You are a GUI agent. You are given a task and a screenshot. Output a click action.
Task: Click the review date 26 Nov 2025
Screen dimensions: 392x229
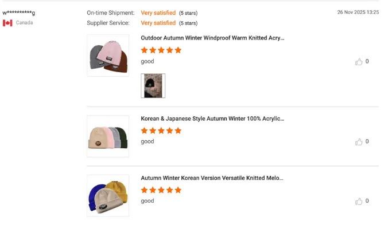tap(358, 12)
